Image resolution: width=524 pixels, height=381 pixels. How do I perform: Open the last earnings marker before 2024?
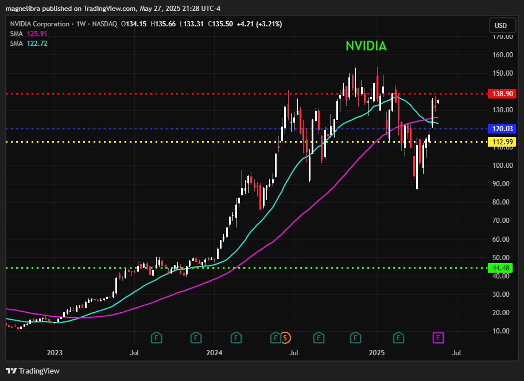[x=196, y=338]
